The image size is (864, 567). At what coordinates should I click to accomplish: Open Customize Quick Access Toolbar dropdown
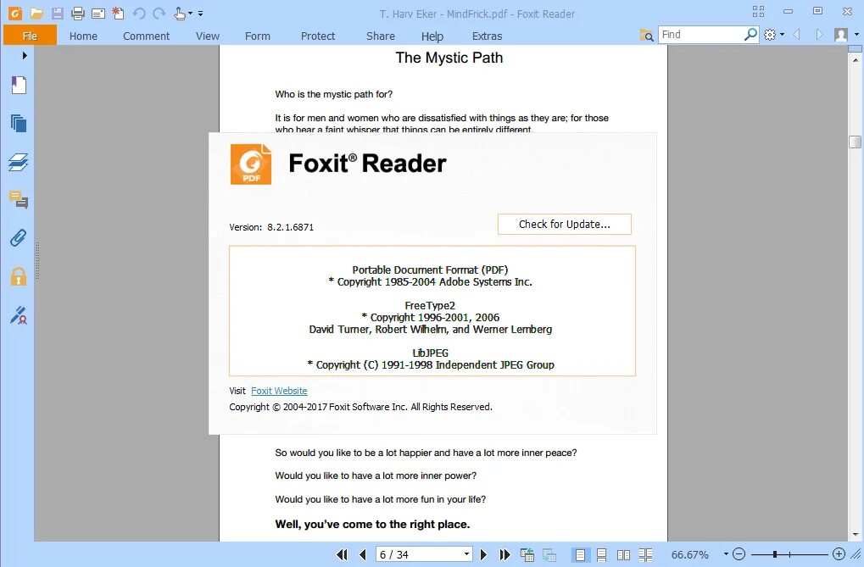(201, 14)
